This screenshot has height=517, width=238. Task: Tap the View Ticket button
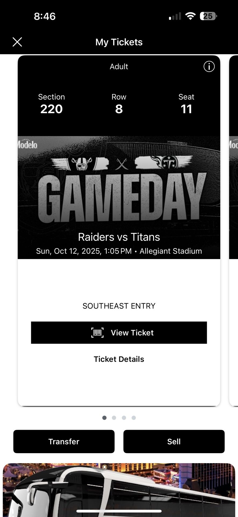119,333
